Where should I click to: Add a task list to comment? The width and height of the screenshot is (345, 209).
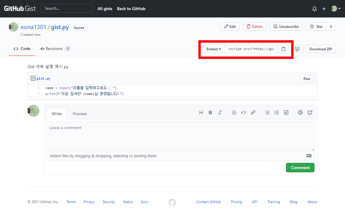pos(286,112)
